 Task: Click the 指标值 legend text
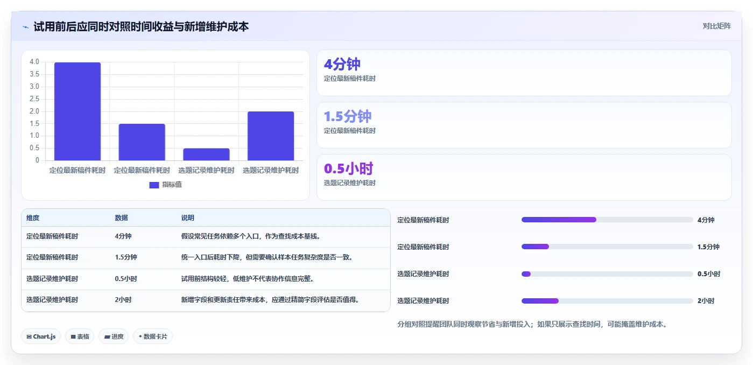click(x=172, y=185)
